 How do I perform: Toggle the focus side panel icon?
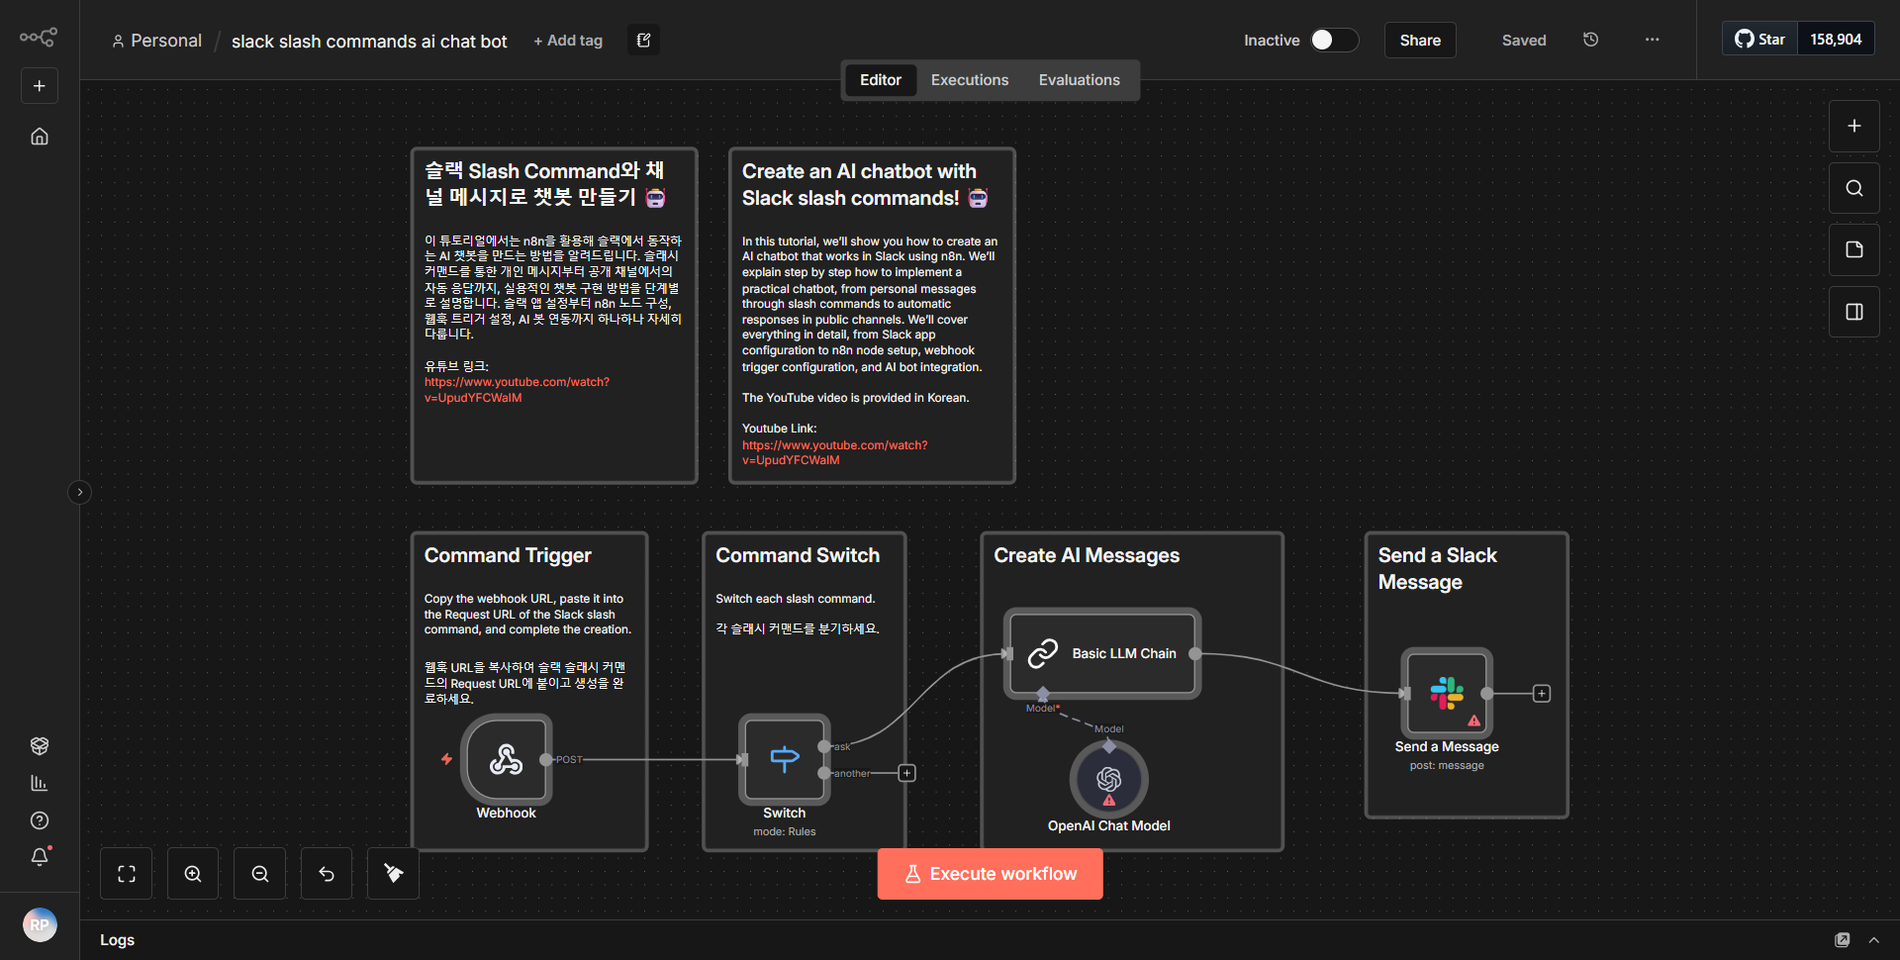coord(1853,312)
